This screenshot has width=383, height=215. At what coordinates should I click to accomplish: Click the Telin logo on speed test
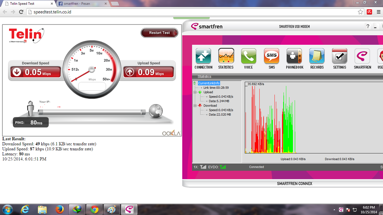tap(26, 36)
